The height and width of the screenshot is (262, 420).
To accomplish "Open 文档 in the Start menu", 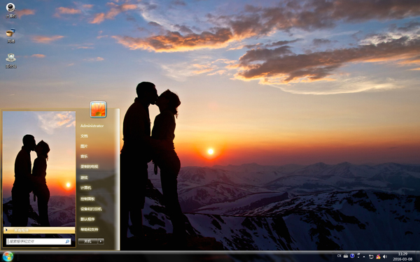I will (x=84, y=136).
